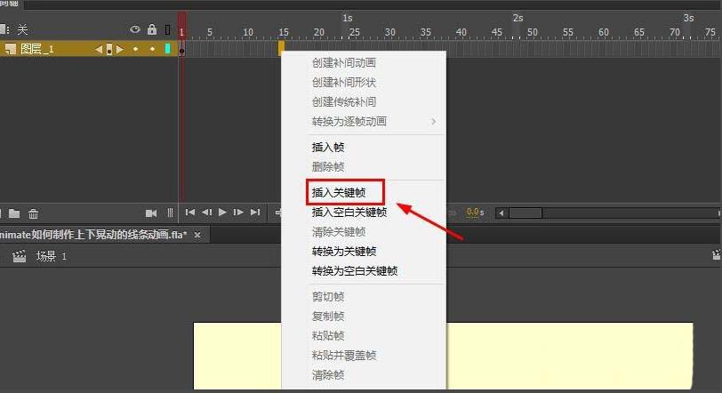Click the layer depth icon beside camera

click(x=170, y=213)
